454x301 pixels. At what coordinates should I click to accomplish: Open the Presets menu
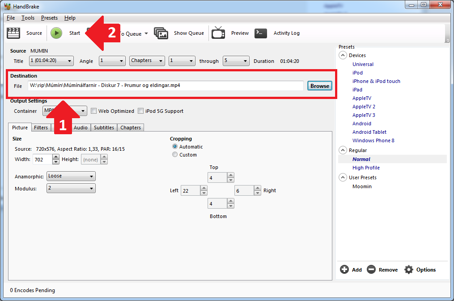(x=49, y=18)
